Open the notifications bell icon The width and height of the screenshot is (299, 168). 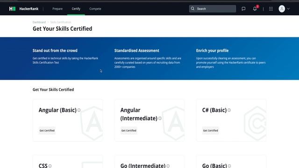pos(255,9)
